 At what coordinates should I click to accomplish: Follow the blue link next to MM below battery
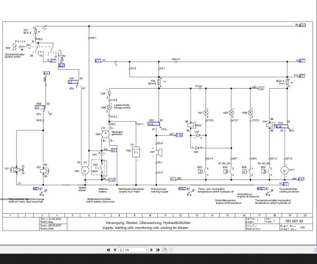pyautogui.click(x=111, y=180)
